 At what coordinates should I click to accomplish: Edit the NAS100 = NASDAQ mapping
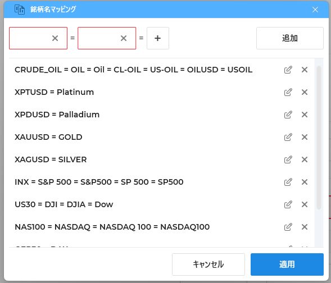coord(288,227)
